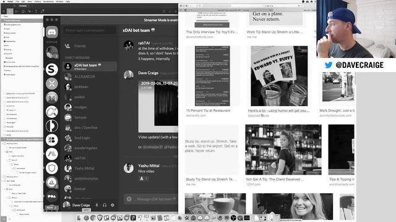The image size is (396, 222).
Task: Open Brave browser from the Dock
Action: (100, 218)
